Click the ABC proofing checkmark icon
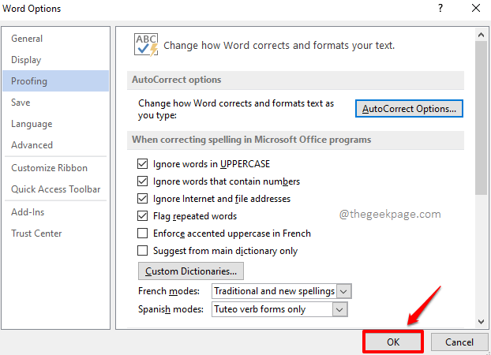The image size is (491, 355). 146,45
